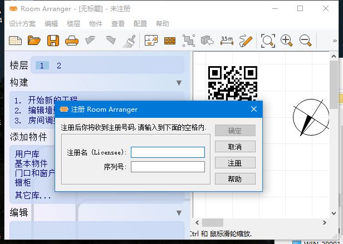This screenshot has width=343, height=244.
Task: Collapse the 构建 panel section arrow
Action: coord(179,83)
